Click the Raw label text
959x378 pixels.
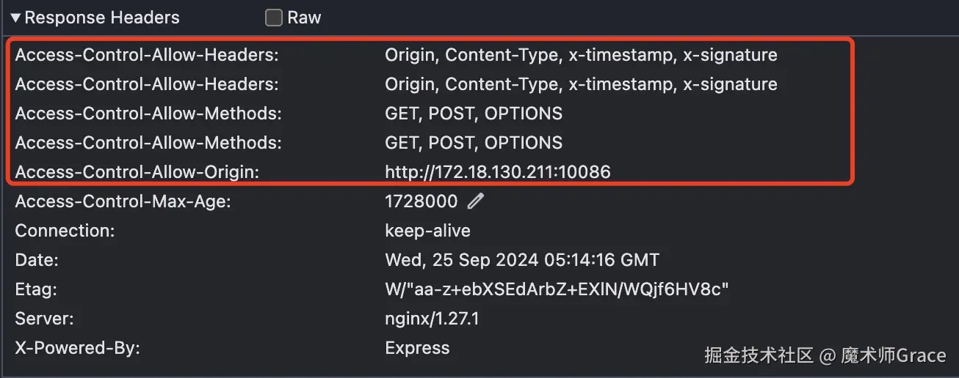[304, 18]
